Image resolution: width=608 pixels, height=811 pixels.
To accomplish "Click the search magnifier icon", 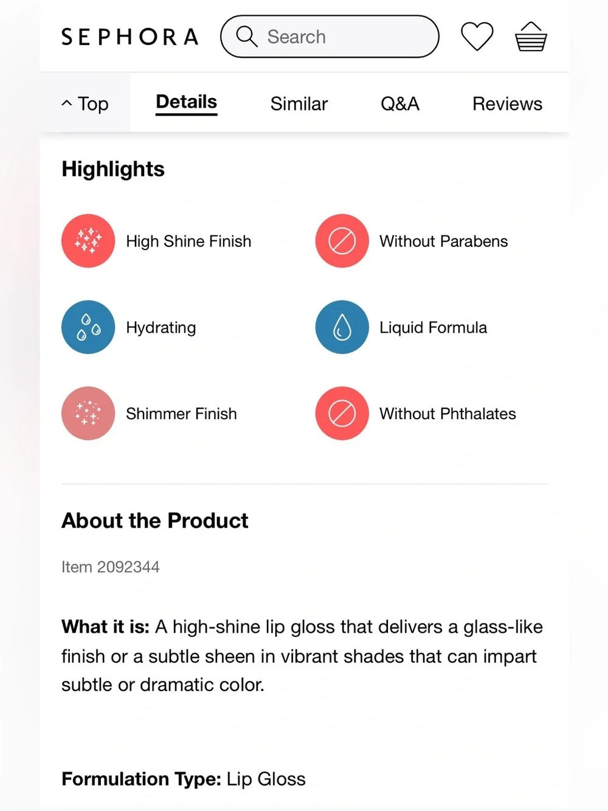I will coord(246,36).
